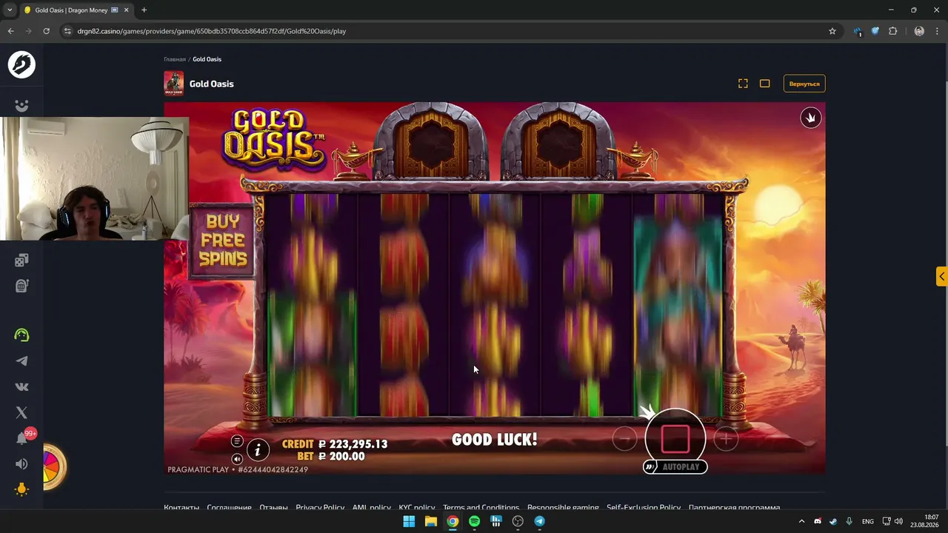
Task: Open the Отзывы footer link
Action: (273, 508)
